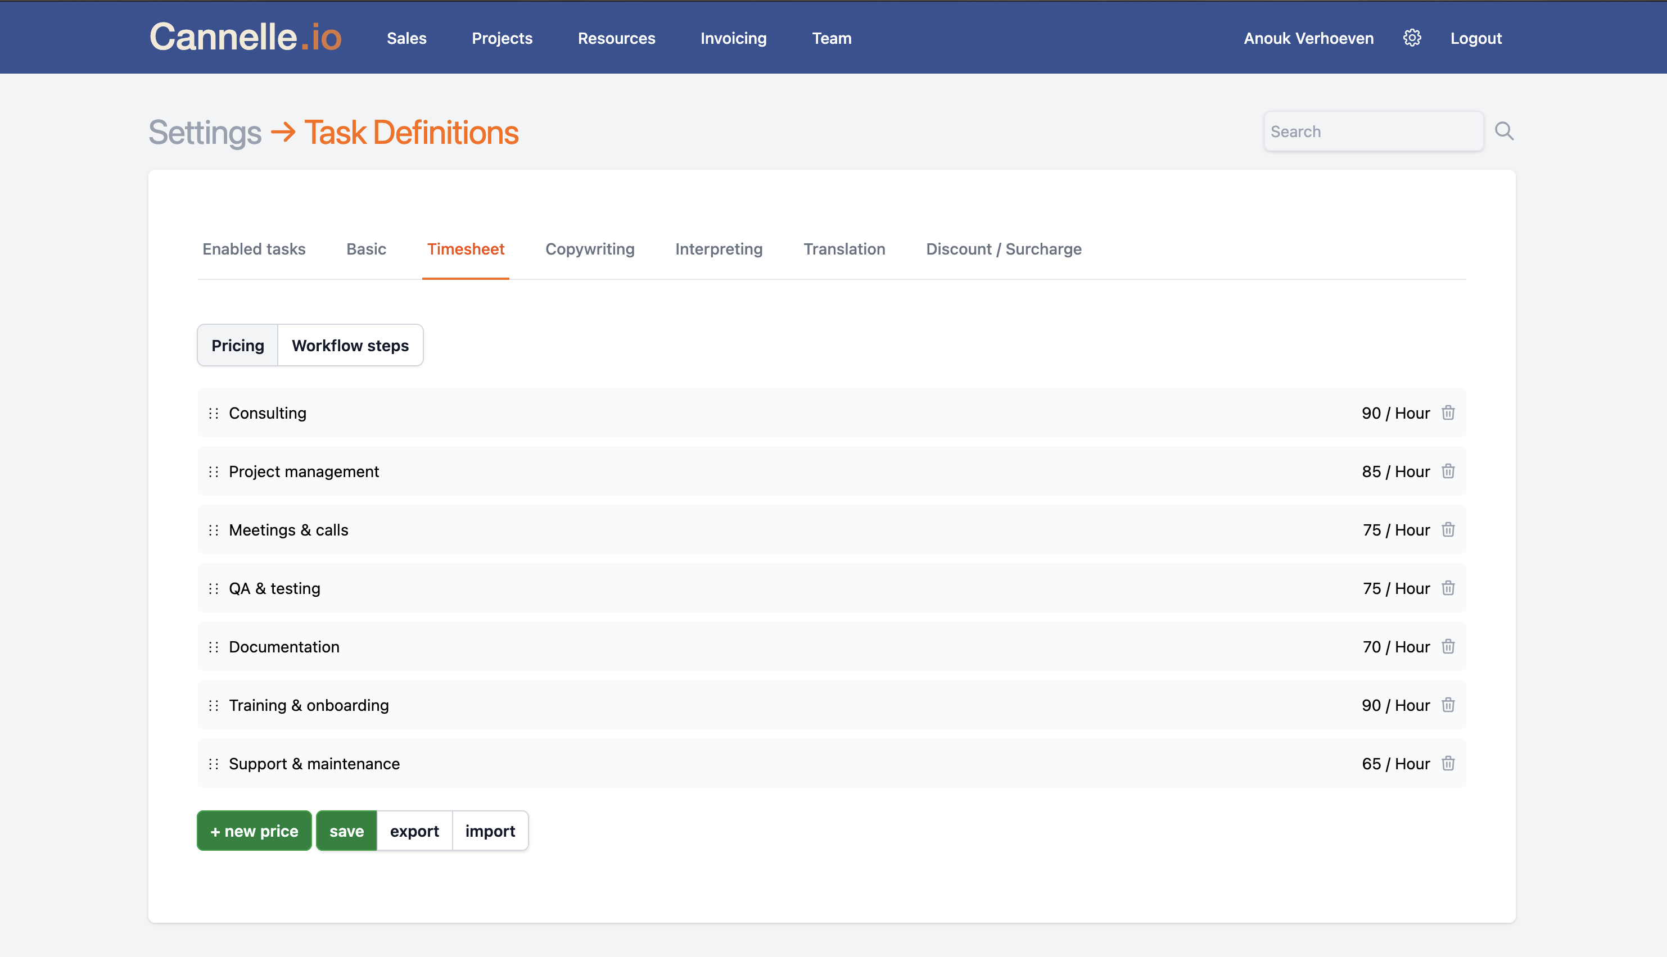Switch to the Enabled tasks tab
Screen dimensions: 1667x957
[254, 249]
